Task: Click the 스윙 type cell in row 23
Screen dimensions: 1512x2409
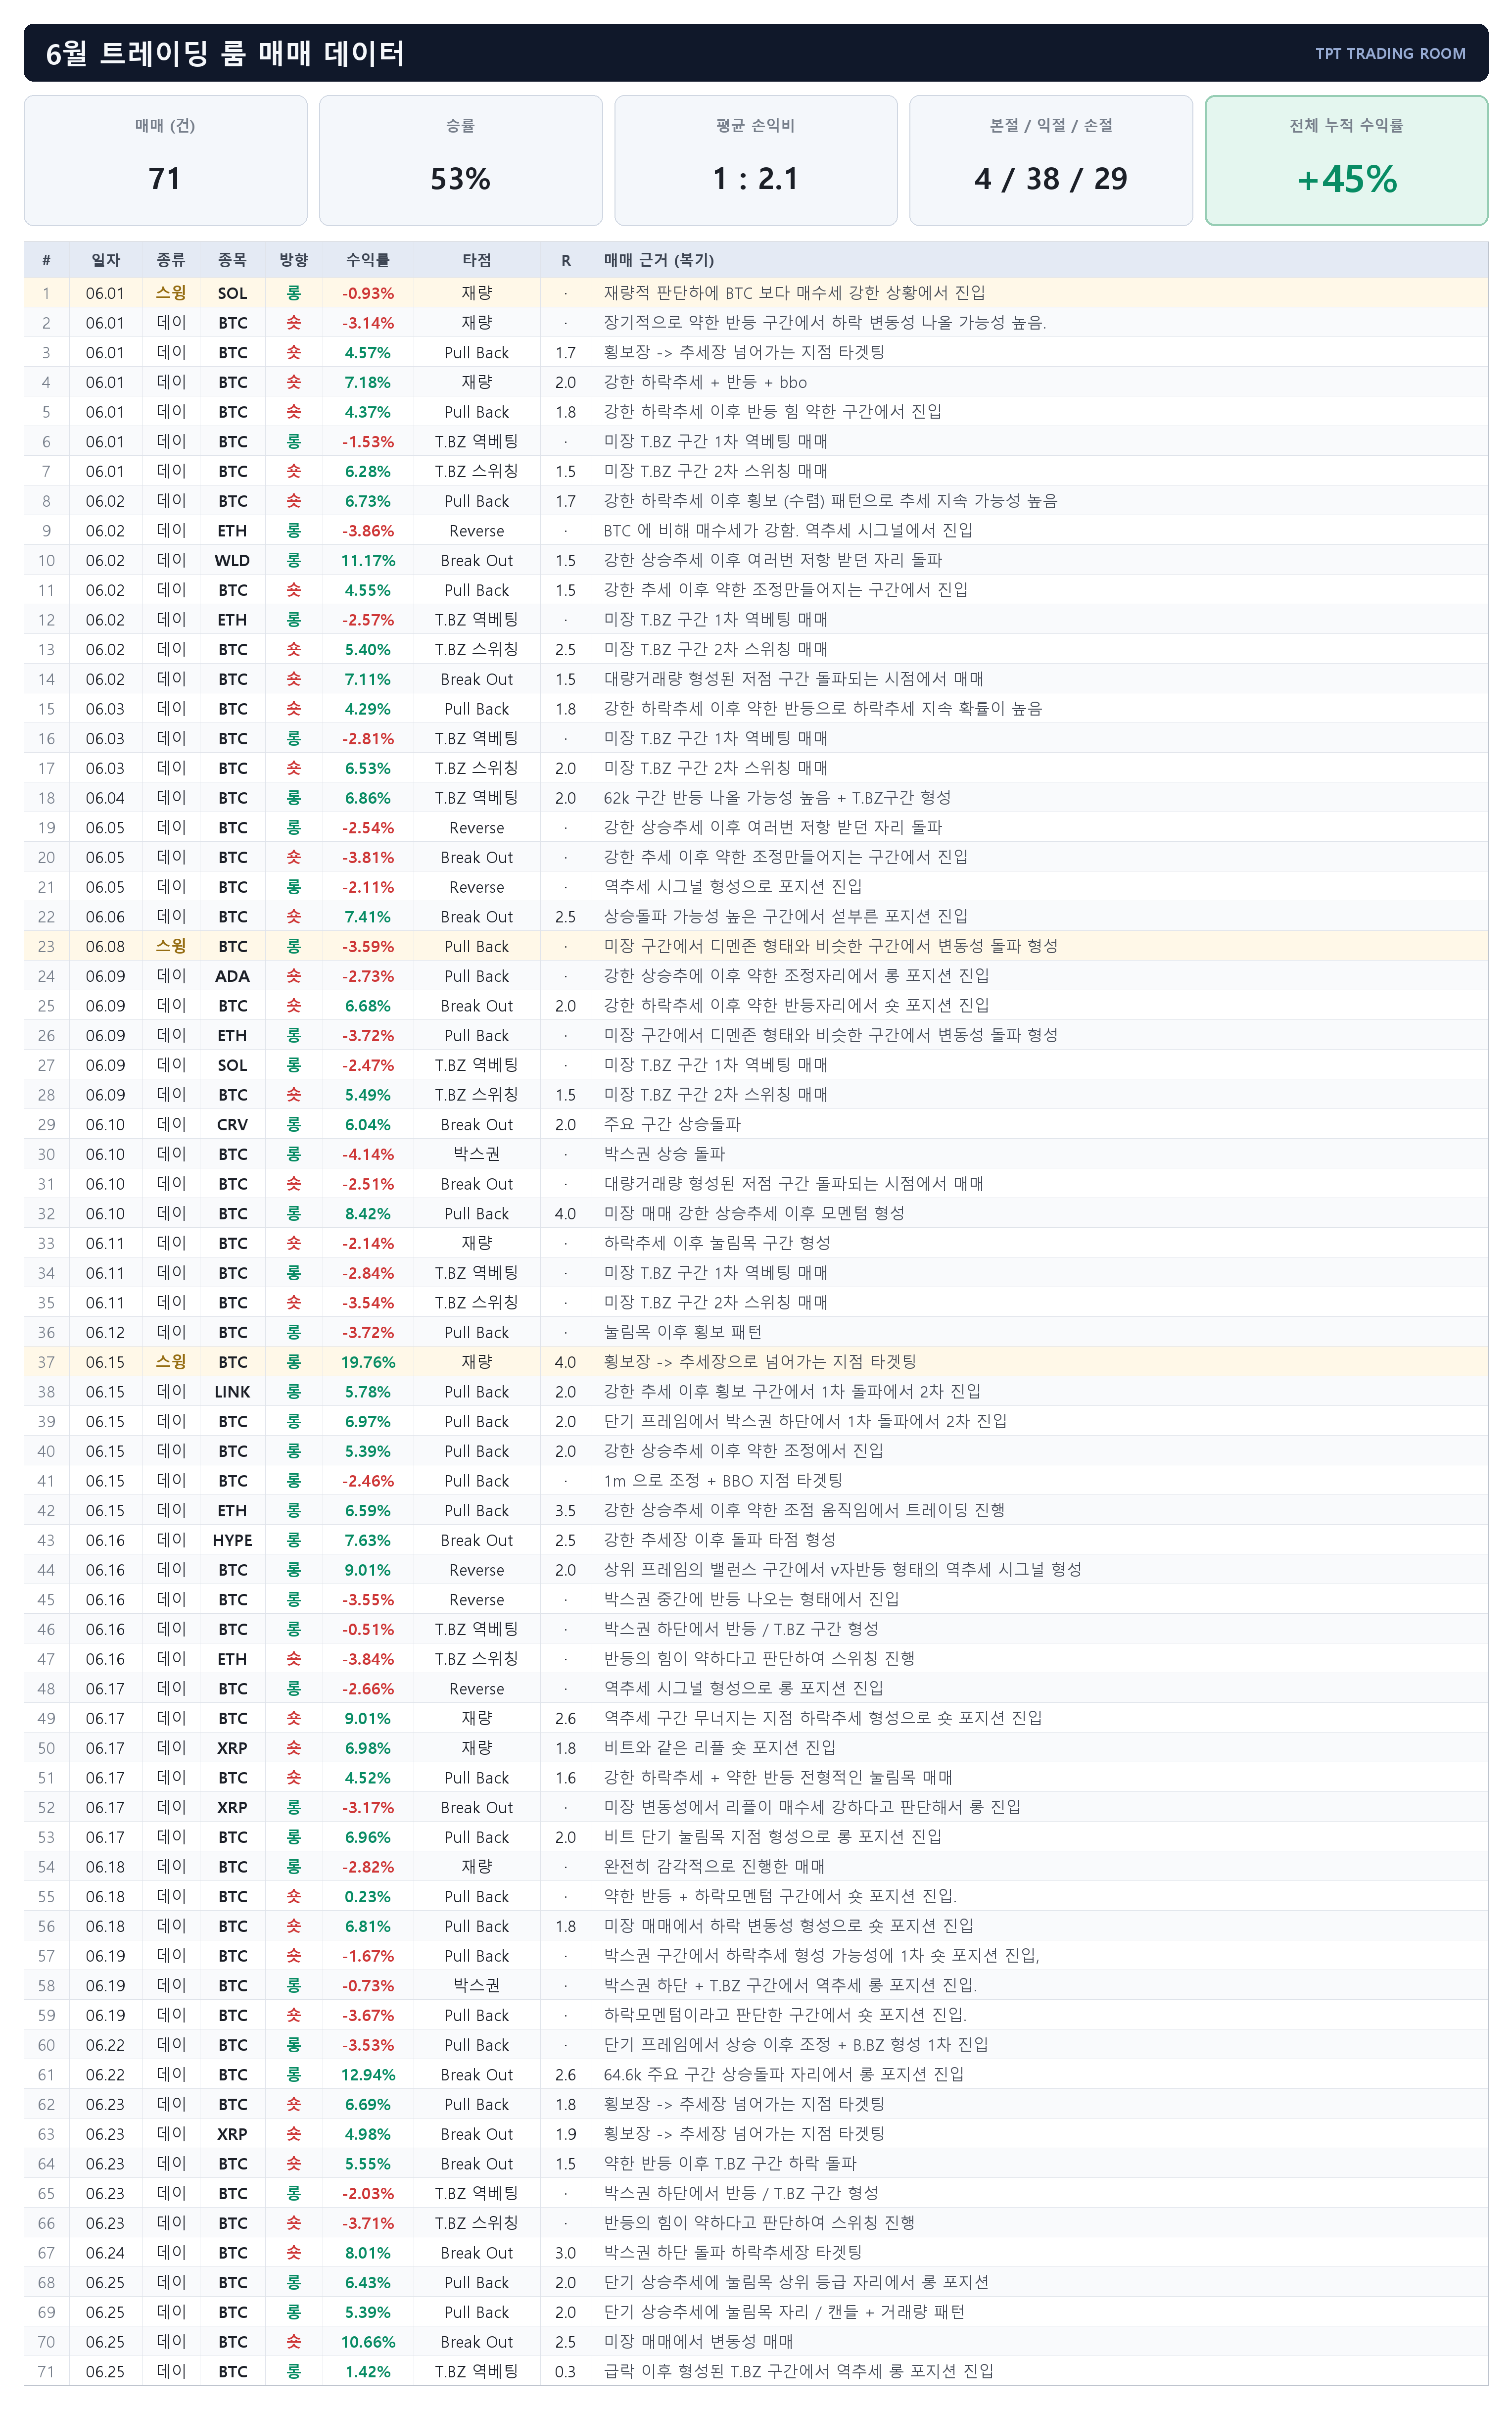Action: tap(171, 946)
